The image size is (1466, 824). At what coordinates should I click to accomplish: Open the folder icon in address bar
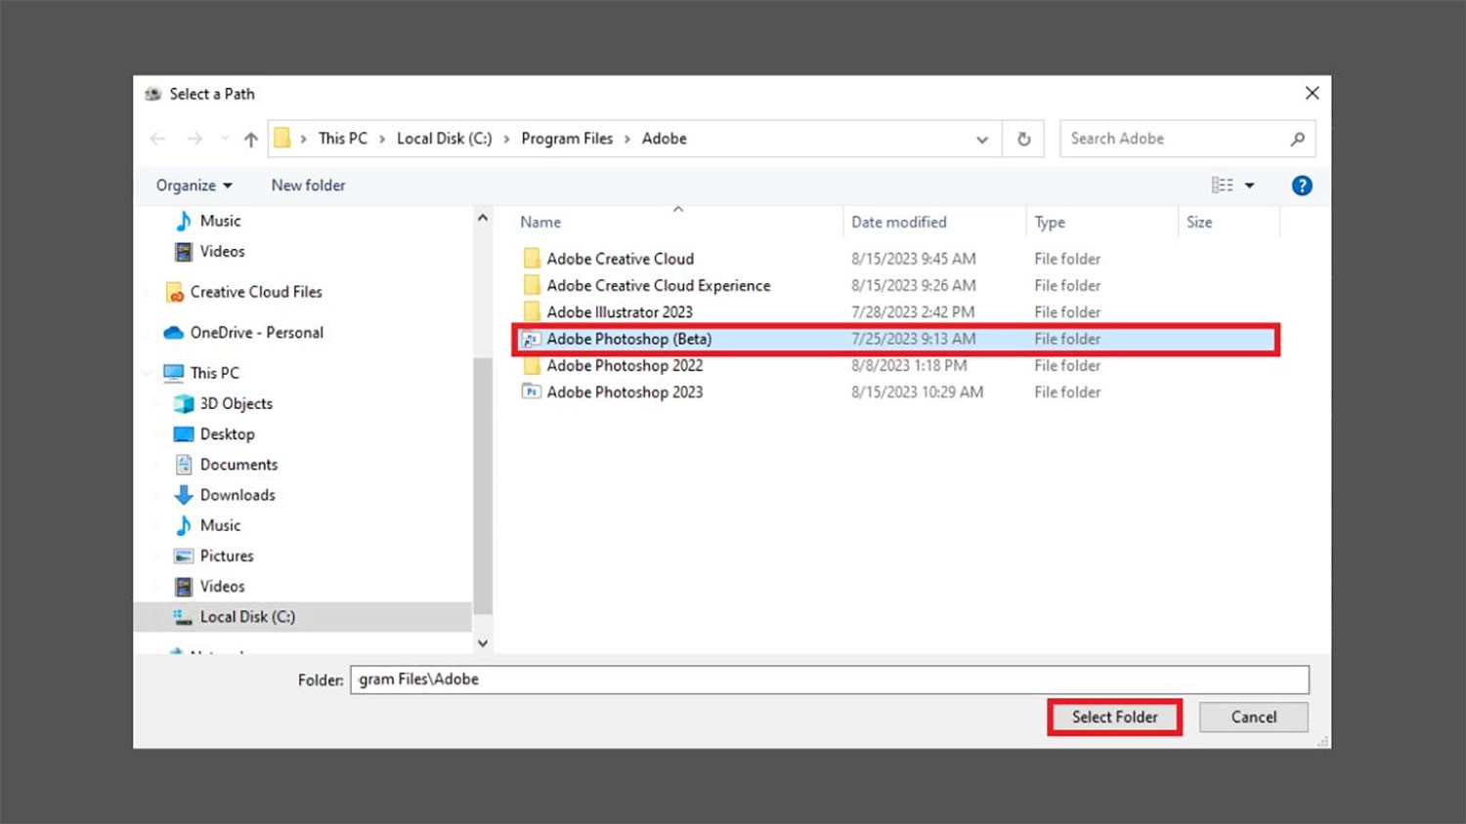(282, 139)
